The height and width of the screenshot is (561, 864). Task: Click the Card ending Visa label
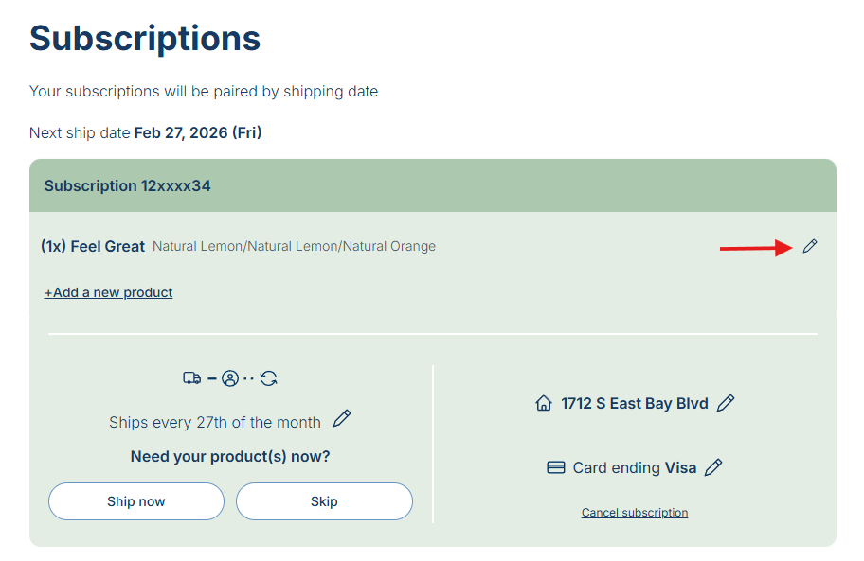point(635,467)
